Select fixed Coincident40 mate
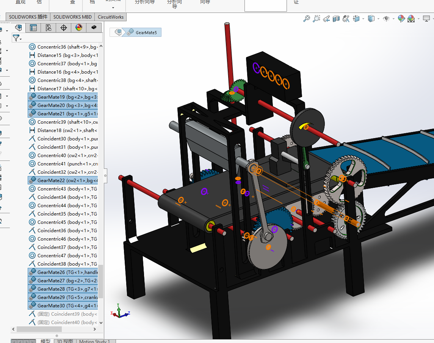Image resolution: width=434 pixels, height=343 pixels. 63,322
